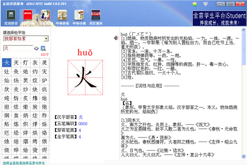
Task: Click the blue book icon beside search field
Action: click(37, 48)
